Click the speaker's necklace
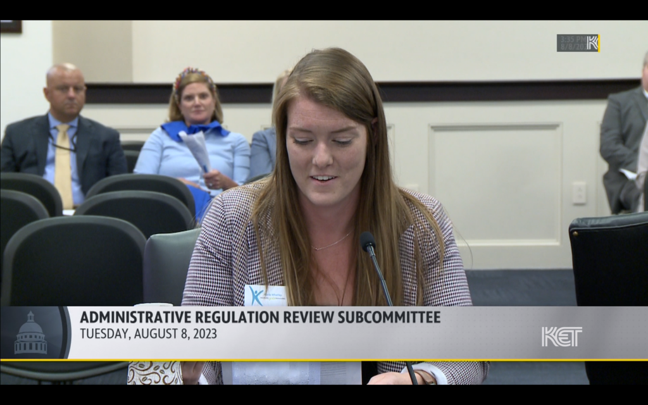648x405 pixels. (332, 243)
